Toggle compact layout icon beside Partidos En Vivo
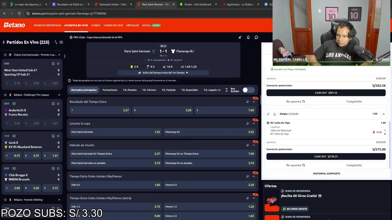Screen dimensions: 392x220 [x=61, y=42]
